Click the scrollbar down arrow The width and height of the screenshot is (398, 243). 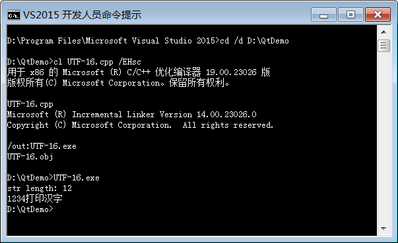click(x=383, y=229)
